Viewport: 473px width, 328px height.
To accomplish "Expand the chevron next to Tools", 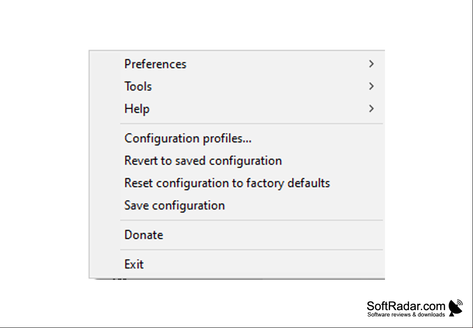I will point(371,87).
